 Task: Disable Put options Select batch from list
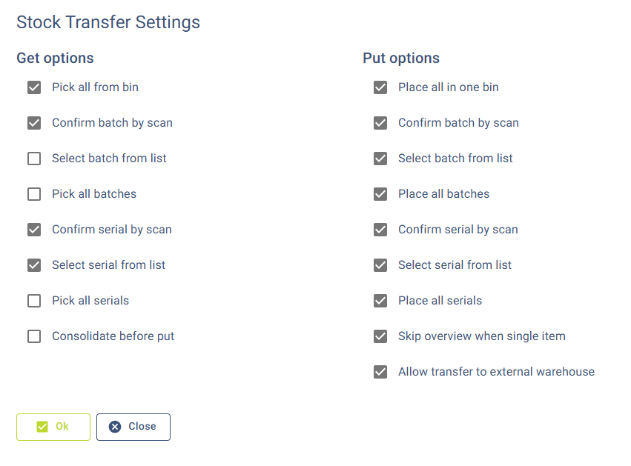point(380,159)
